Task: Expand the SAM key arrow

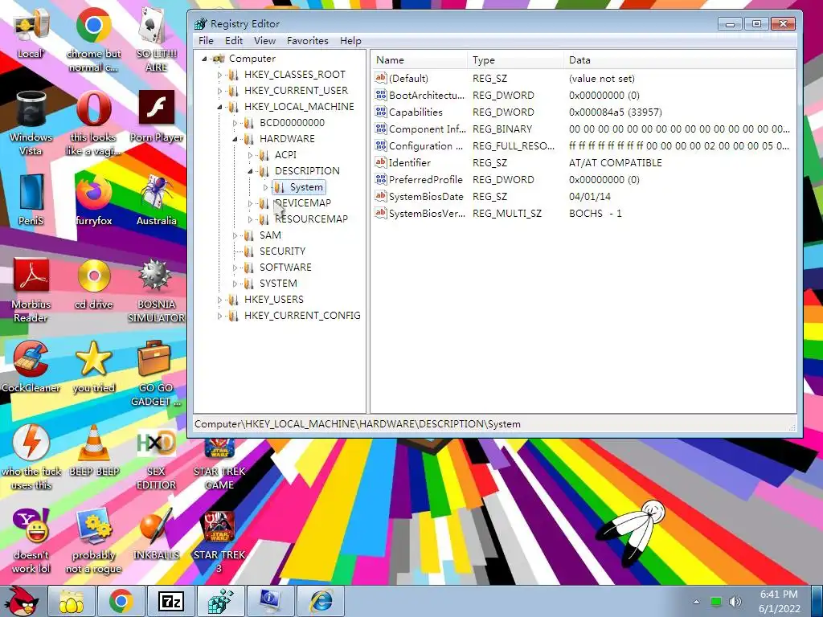Action: [x=235, y=235]
